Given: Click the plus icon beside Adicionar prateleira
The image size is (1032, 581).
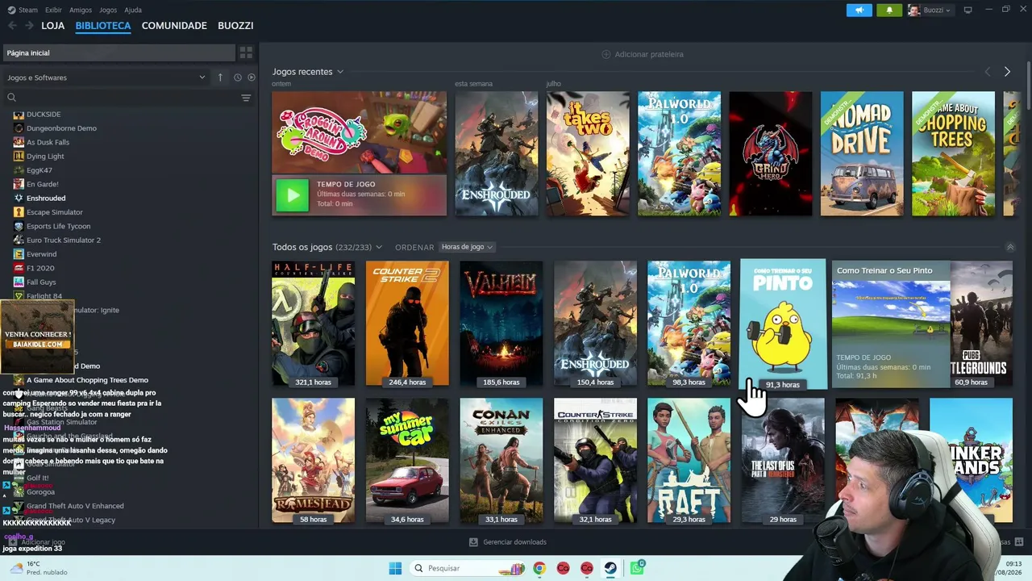Looking at the screenshot, I should (606, 54).
